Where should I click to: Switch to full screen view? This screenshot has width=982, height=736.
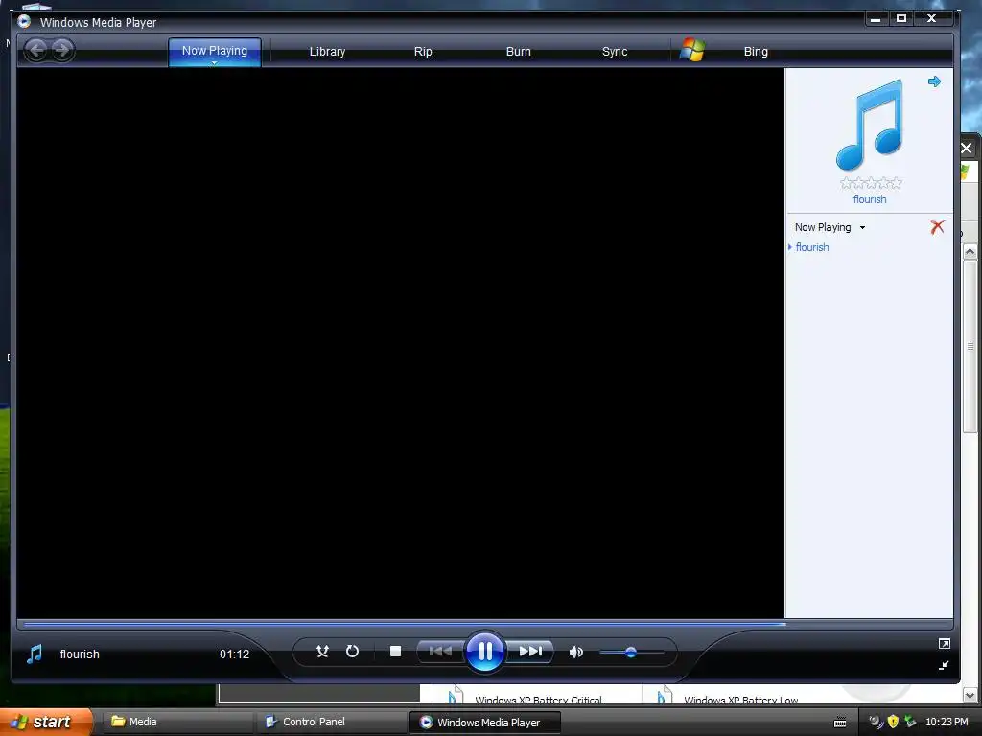pos(945,643)
